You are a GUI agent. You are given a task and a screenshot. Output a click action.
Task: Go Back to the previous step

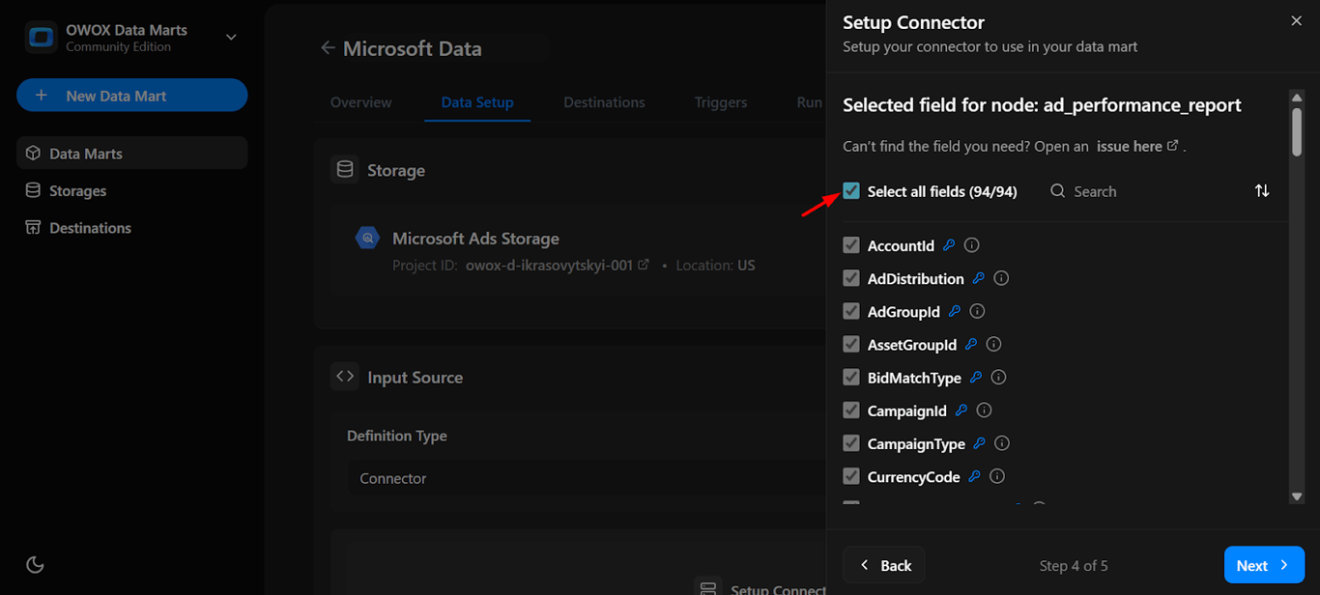(884, 565)
